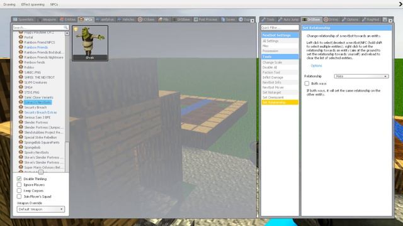Click the icon beside Sanic Clone Variants
Screen dimensions: 403x226
pyautogui.click(x=21, y=97)
